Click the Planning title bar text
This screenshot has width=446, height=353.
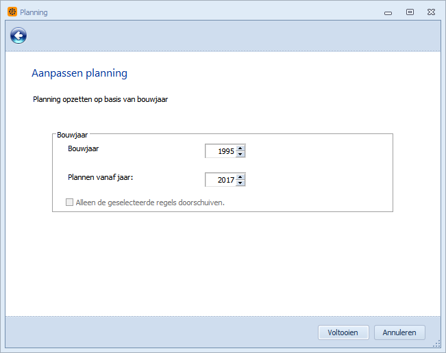(34, 12)
